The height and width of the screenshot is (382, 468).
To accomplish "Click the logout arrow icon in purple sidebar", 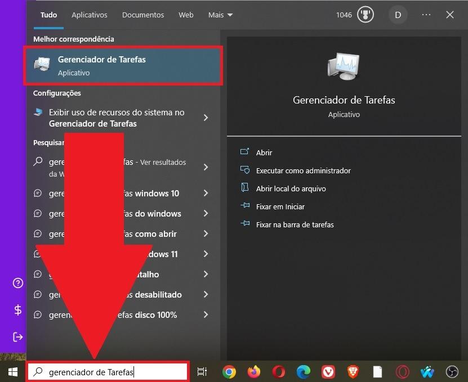I will coord(18,337).
